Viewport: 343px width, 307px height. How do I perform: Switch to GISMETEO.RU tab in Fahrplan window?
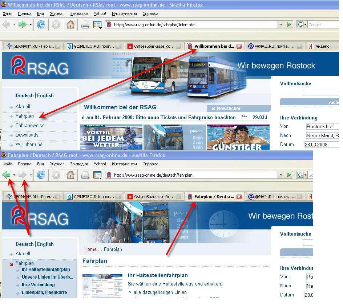point(93,197)
